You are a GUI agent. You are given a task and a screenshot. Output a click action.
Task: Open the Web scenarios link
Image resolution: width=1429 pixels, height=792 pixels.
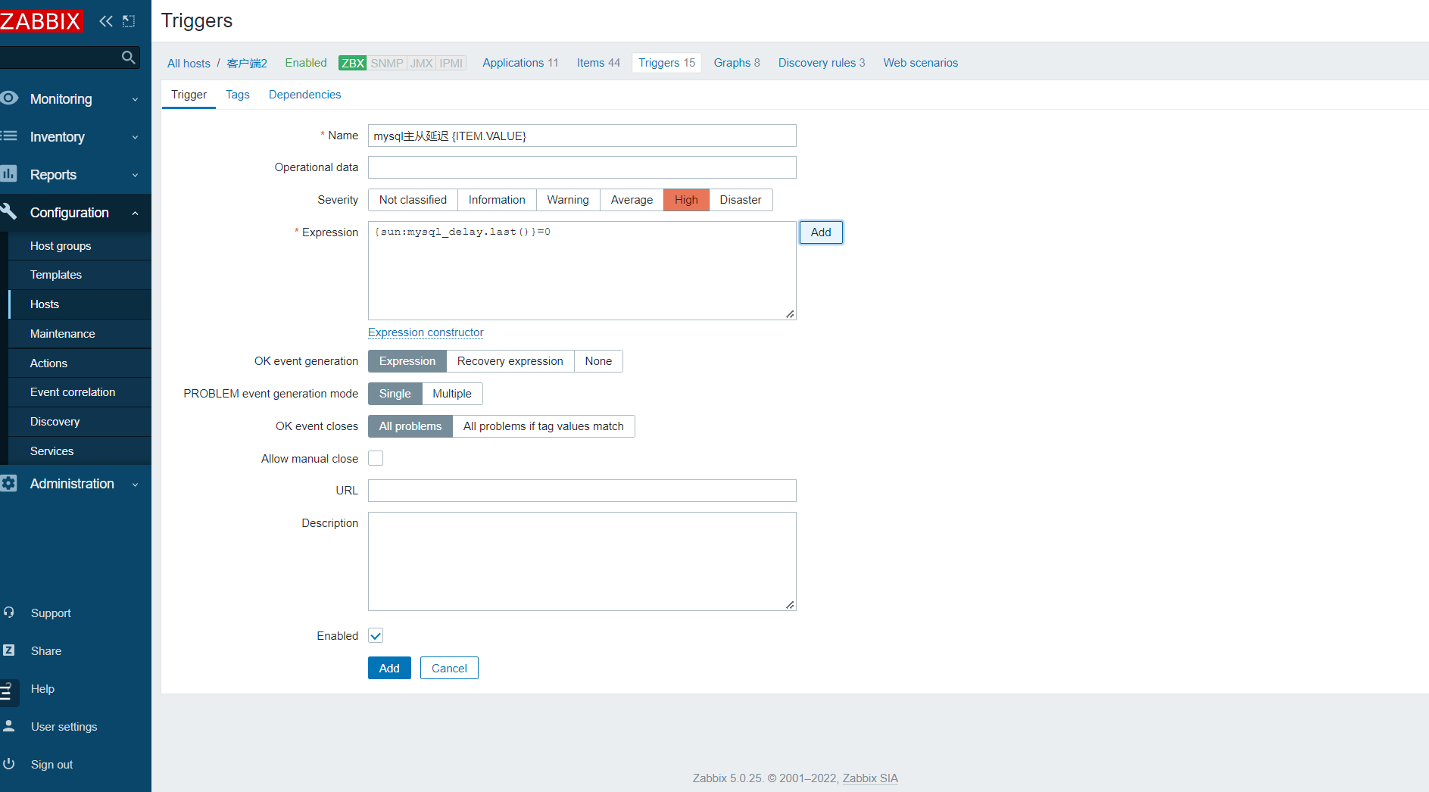[x=920, y=63]
